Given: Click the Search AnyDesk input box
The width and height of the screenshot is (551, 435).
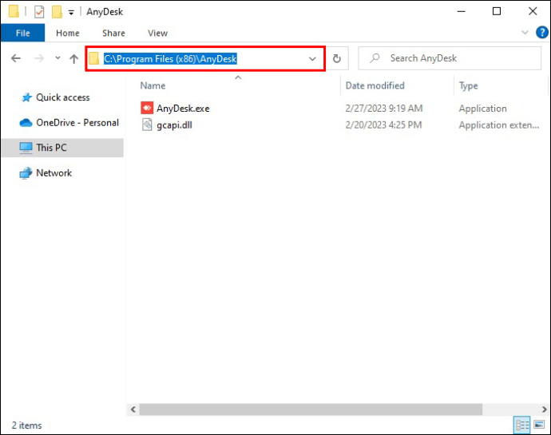Looking at the screenshot, I should click(450, 58).
